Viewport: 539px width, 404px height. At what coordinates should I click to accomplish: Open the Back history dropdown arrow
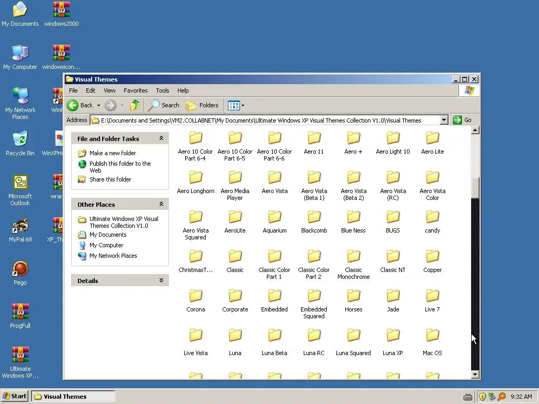[98, 105]
